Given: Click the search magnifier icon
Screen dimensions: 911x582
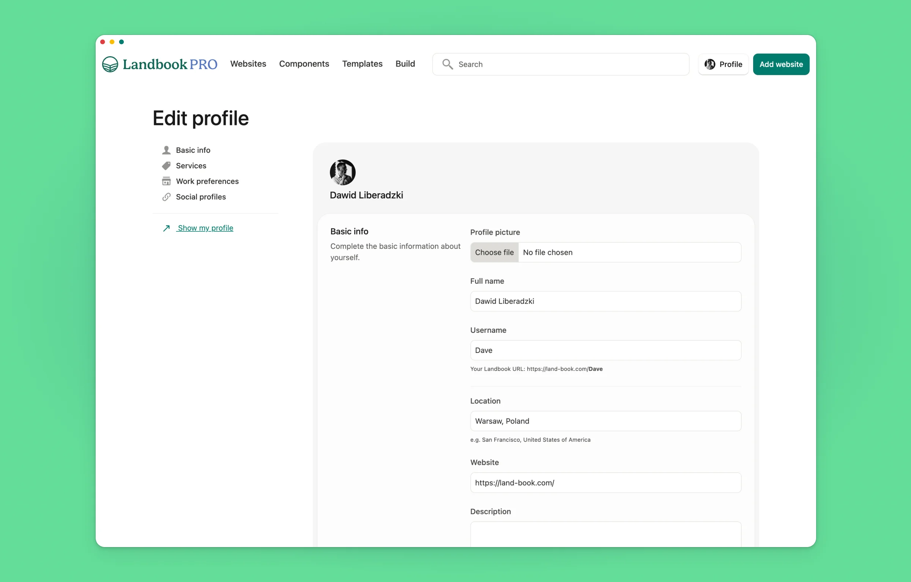Looking at the screenshot, I should pyautogui.click(x=448, y=64).
